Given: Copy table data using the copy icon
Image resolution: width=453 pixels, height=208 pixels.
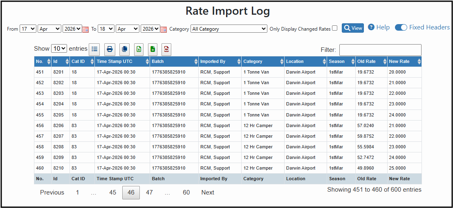Looking at the screenshot, I should click(125, 49).
